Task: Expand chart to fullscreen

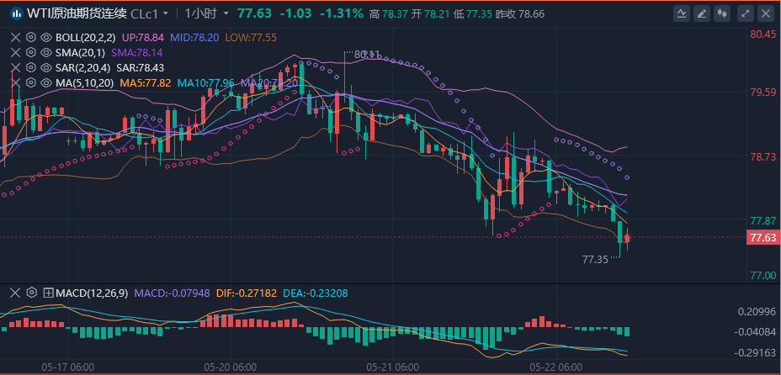Action: (745, 13)
